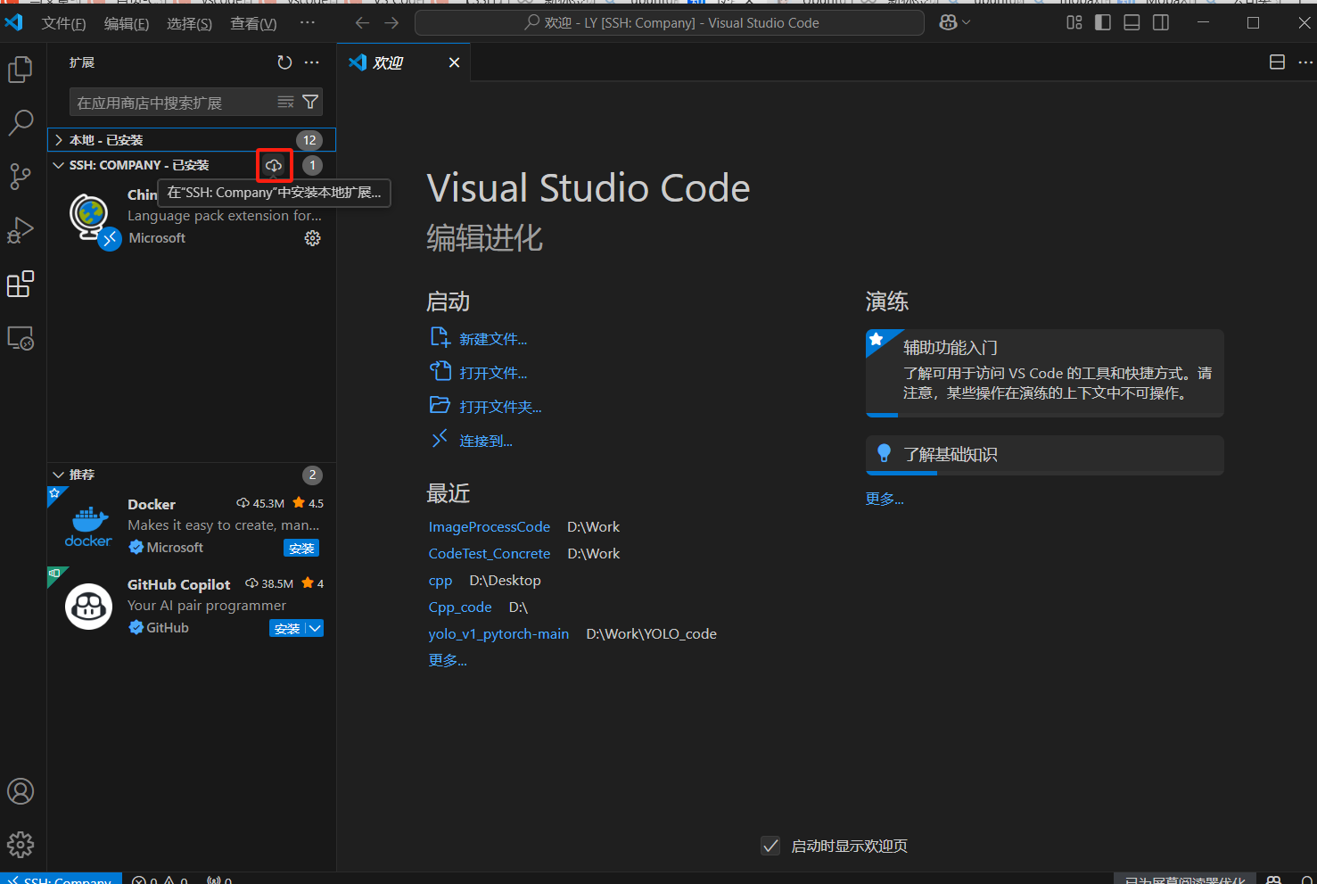Click the Open Folder link

coord(500,407)
